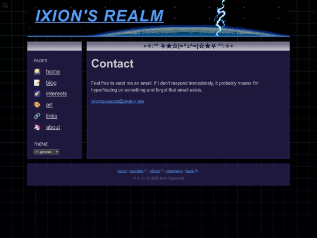Click the unicorn icon beside about
317x238 pixels.
37,127
